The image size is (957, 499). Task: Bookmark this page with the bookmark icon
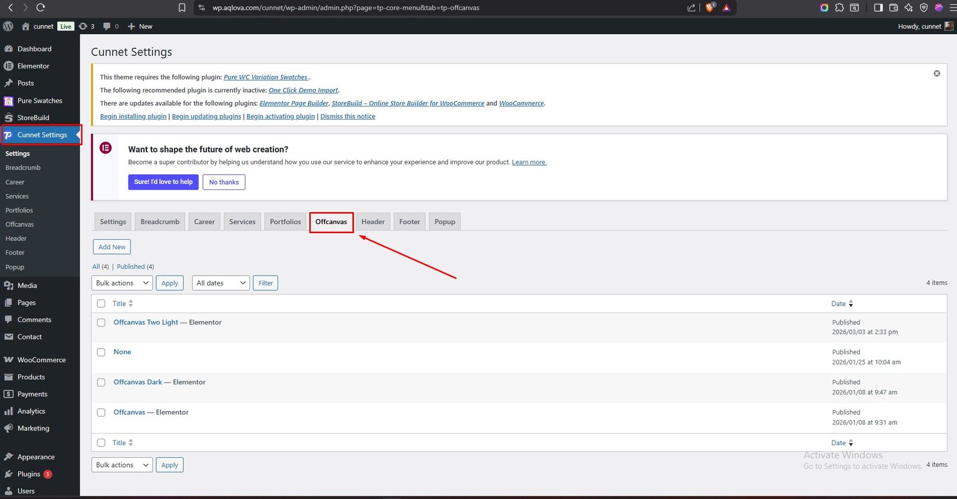[x=182, y=8]
